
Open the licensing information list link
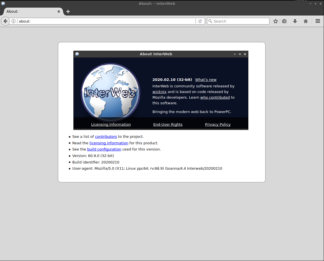[x=109, y=143]
